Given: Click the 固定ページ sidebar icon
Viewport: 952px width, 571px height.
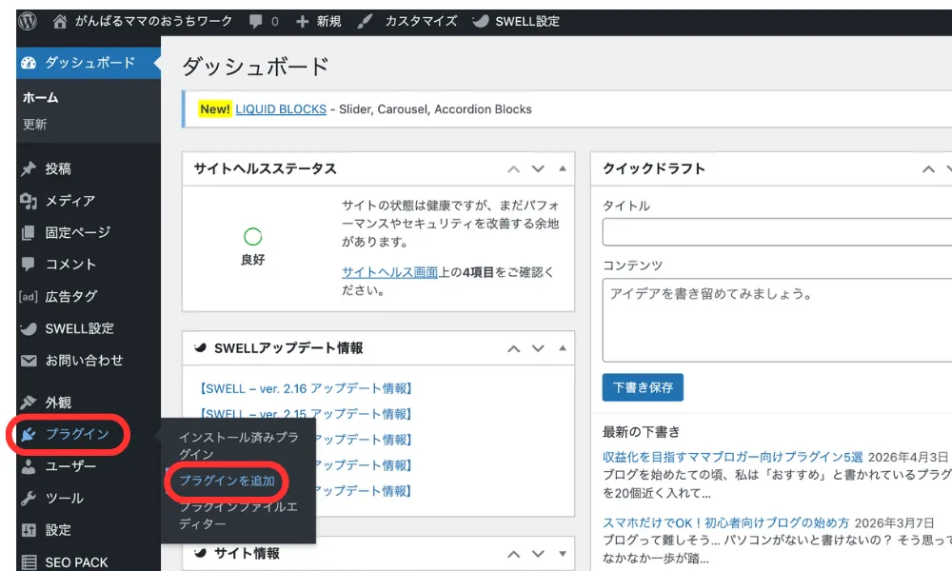Looking at the screenshot, I should 29,232.
